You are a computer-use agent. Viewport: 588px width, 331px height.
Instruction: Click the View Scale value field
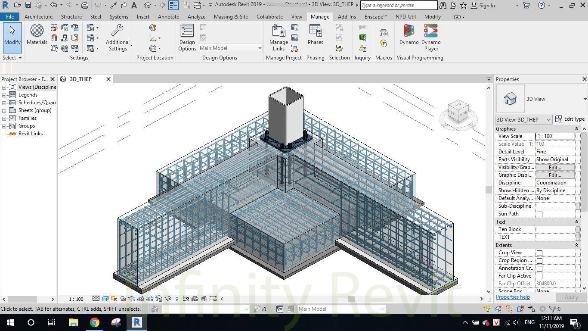click(x=554, y=136)
